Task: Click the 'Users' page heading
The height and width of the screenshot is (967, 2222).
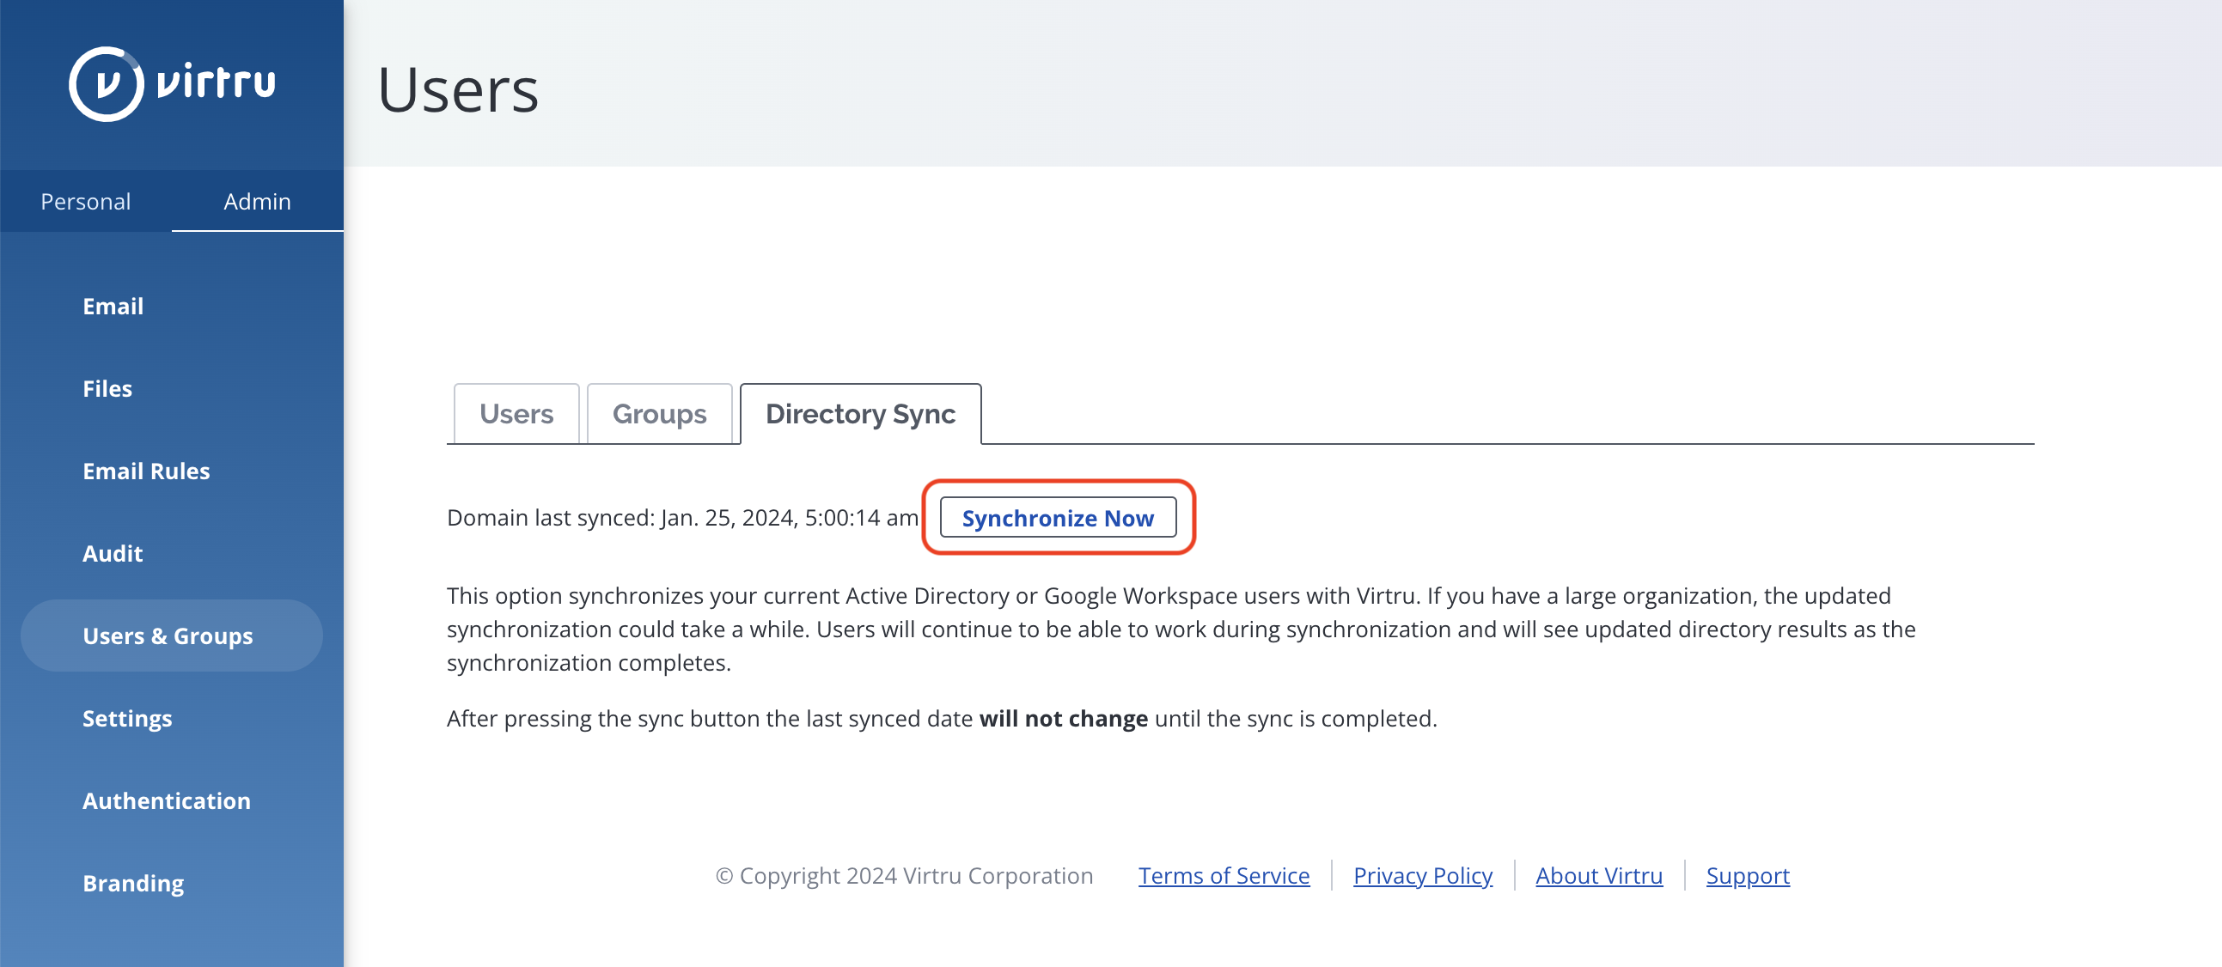Action: [458, 88]
